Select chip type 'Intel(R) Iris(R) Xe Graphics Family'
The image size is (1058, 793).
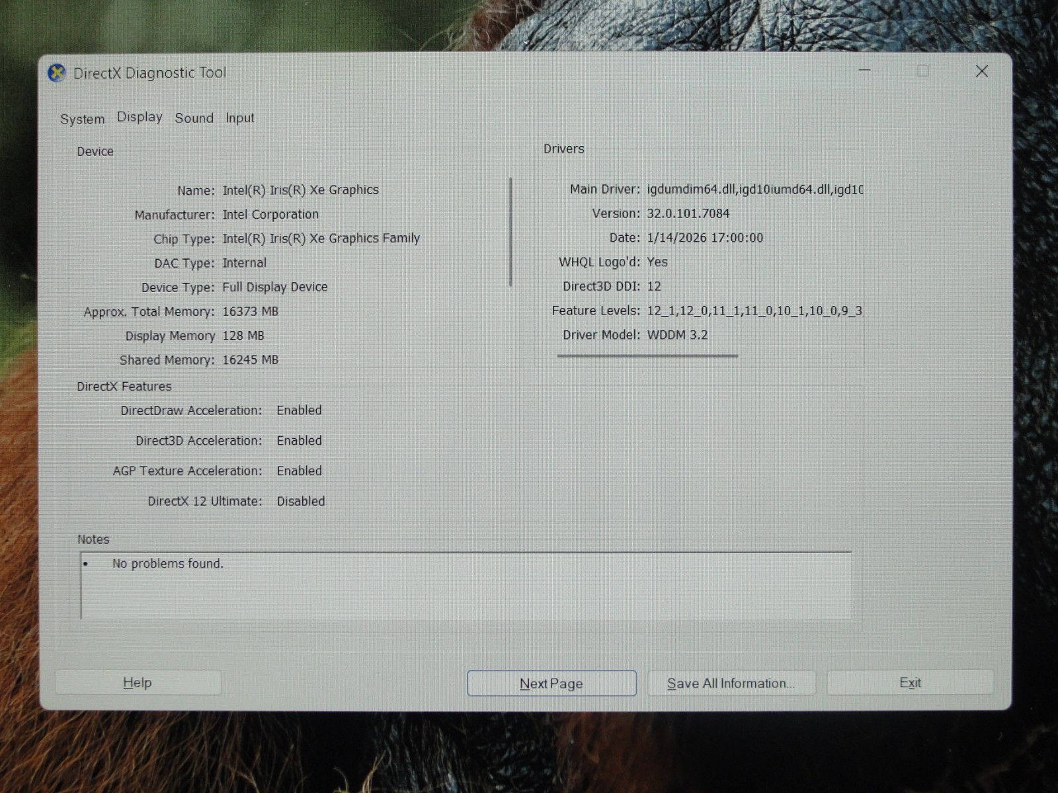point(321,238)
